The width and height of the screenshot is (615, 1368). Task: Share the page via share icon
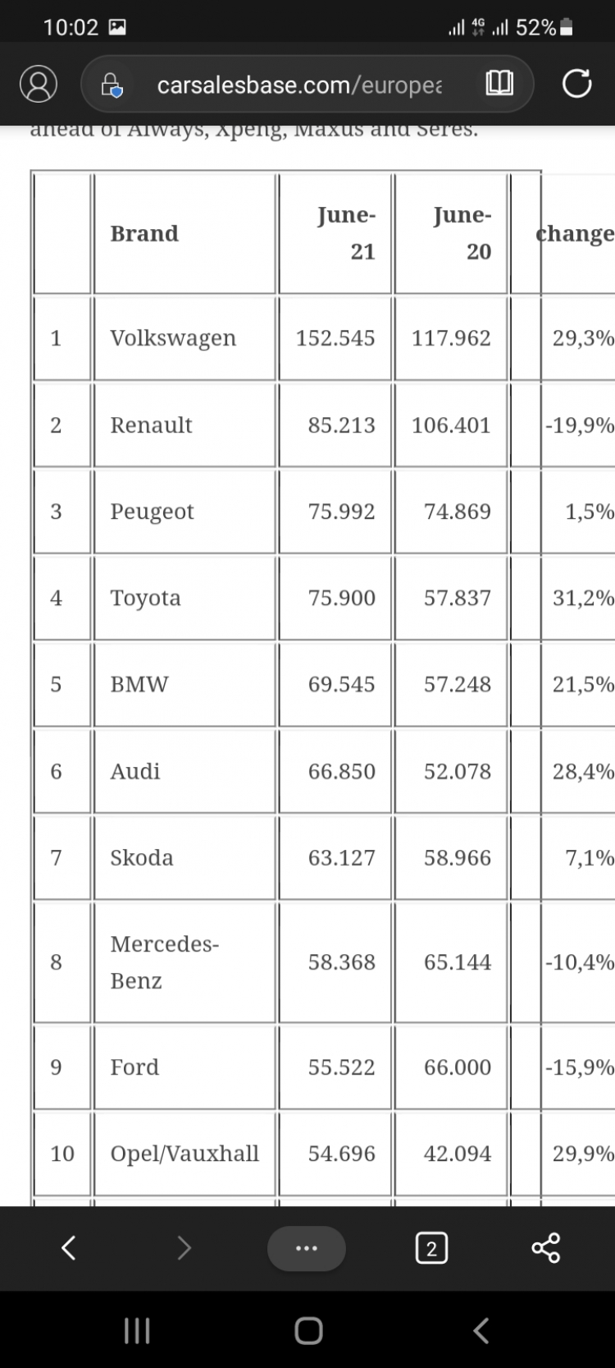[546, 1248]
